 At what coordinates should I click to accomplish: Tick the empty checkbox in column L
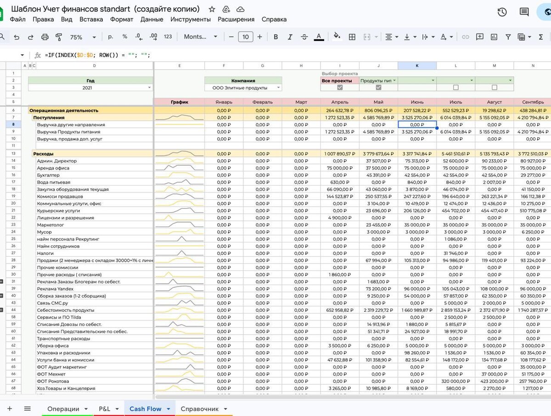click(x=455, y=87)
